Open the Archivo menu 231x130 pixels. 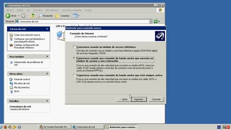[10, 10]
